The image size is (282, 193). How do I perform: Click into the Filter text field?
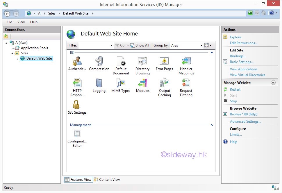94,45
